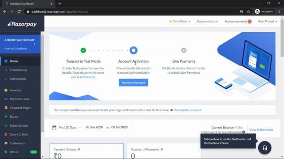Bookmark this page with star icon
The image size is (284, 159).
[248, 11]
